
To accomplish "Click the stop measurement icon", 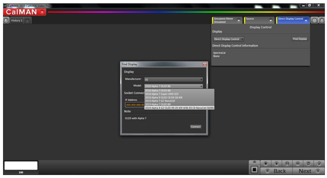I will 266,163.
